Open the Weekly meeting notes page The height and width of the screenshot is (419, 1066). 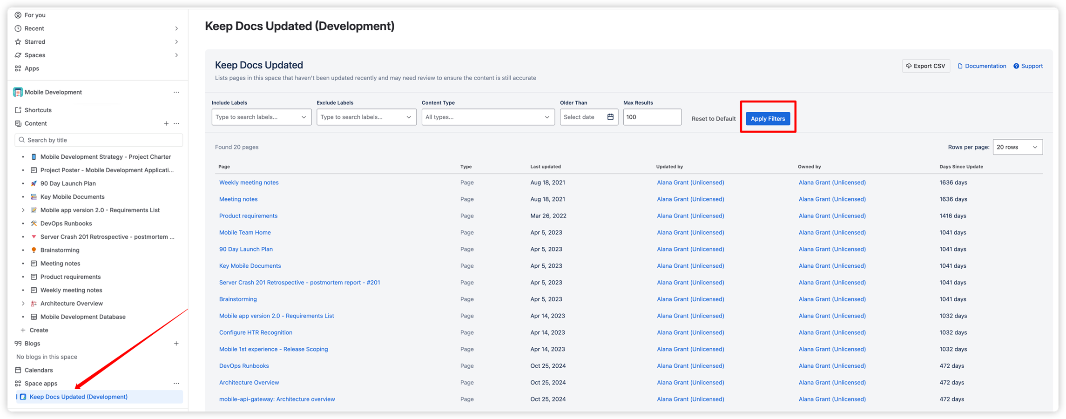[249, 182]
